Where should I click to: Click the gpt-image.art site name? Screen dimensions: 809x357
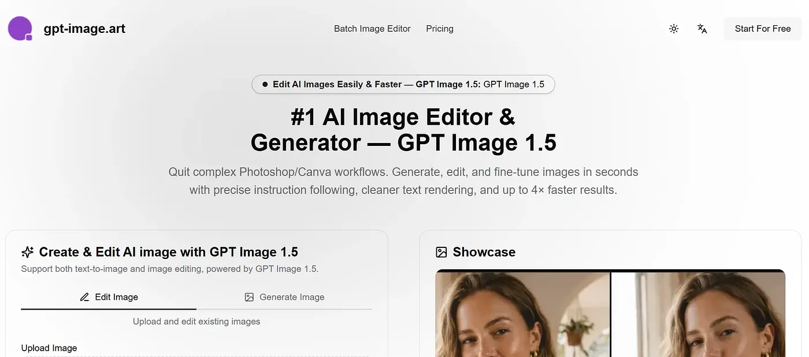84,29
